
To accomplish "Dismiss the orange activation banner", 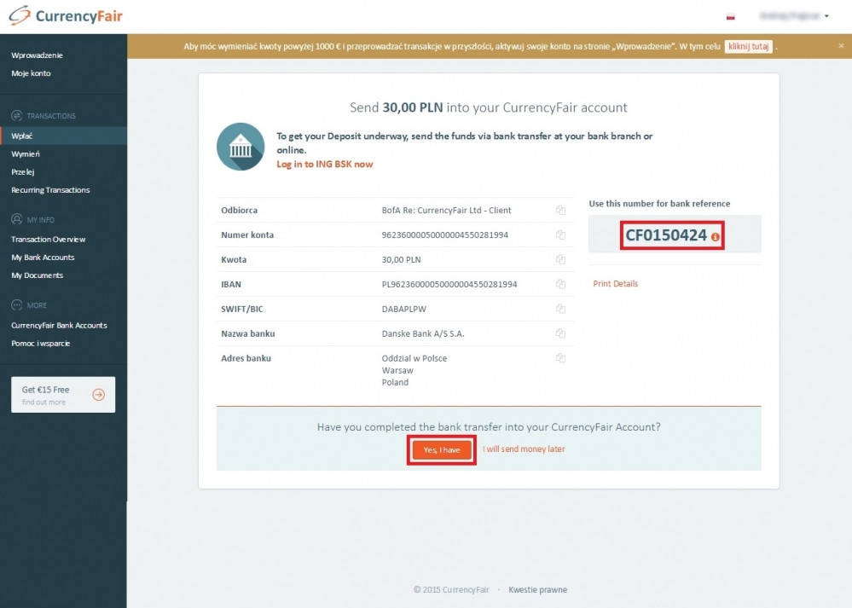I will click(x=841, y=46).
